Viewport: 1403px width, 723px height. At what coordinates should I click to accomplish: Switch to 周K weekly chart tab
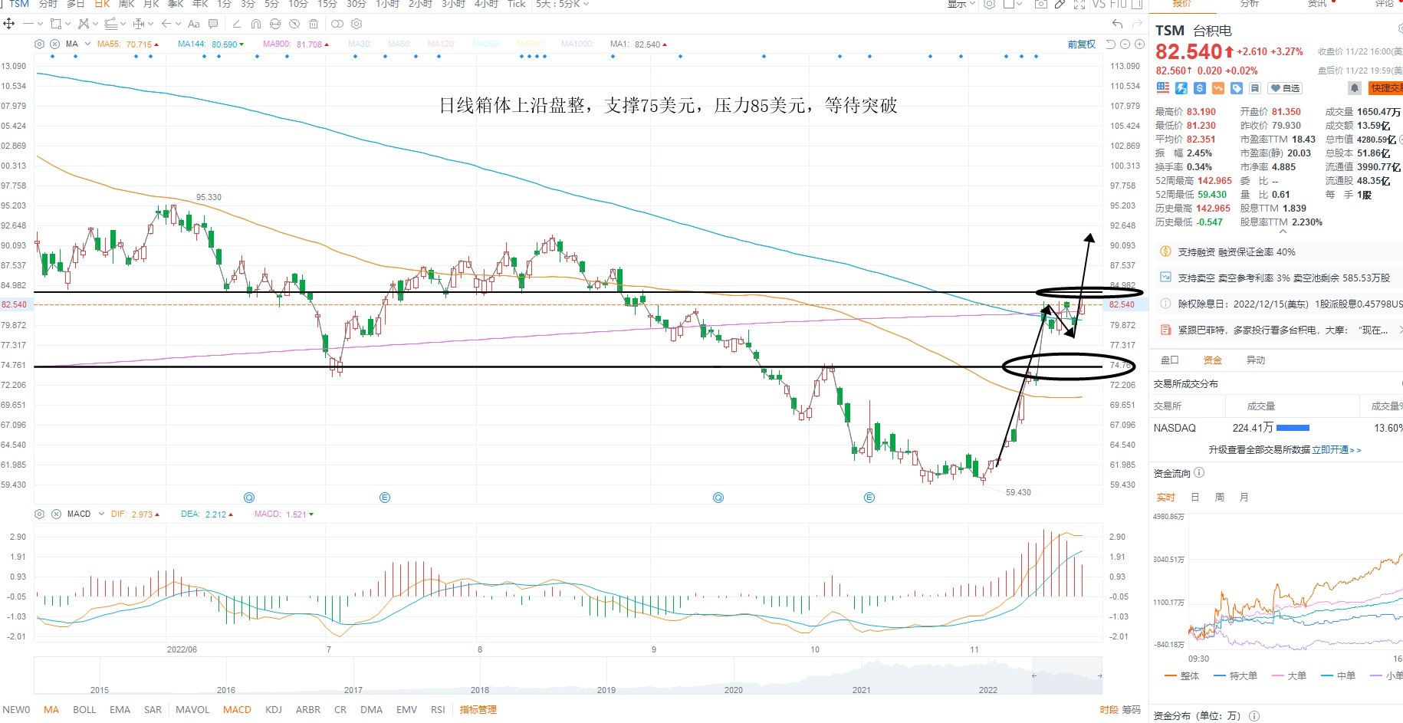(127, 4)
